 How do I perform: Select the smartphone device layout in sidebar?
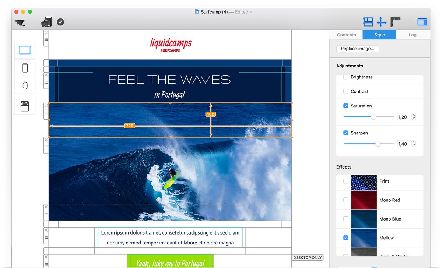point(25,67)
